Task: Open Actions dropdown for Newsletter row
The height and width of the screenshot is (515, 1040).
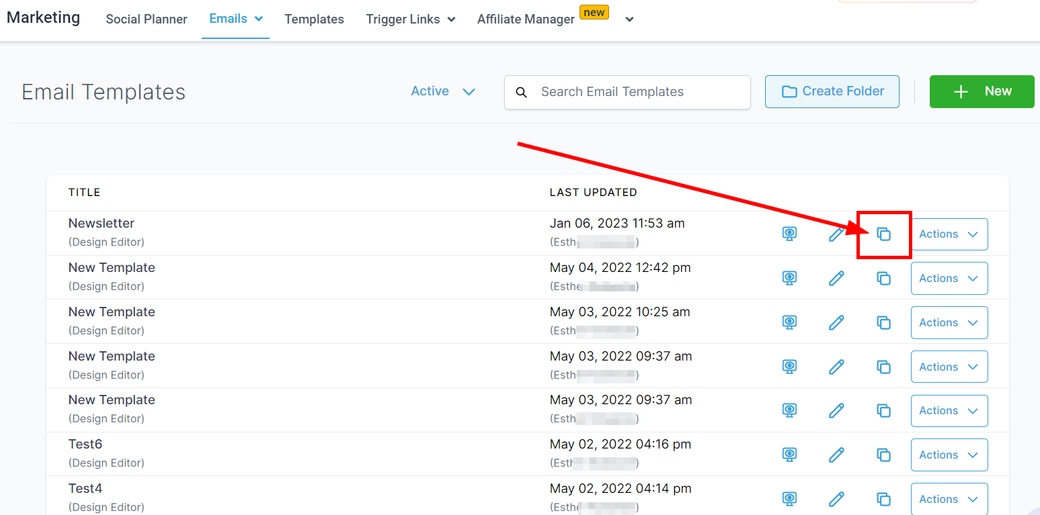Action: coord(949,234)
